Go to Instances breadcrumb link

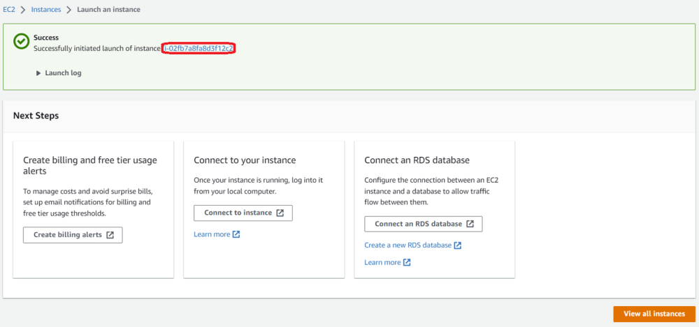tap(46, 9)
